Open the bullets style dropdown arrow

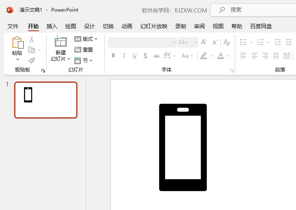tap(251, 42)
